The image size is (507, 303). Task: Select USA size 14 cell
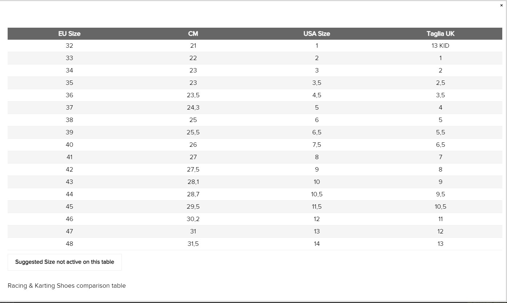pyautogui.click(x=317, y=244)
